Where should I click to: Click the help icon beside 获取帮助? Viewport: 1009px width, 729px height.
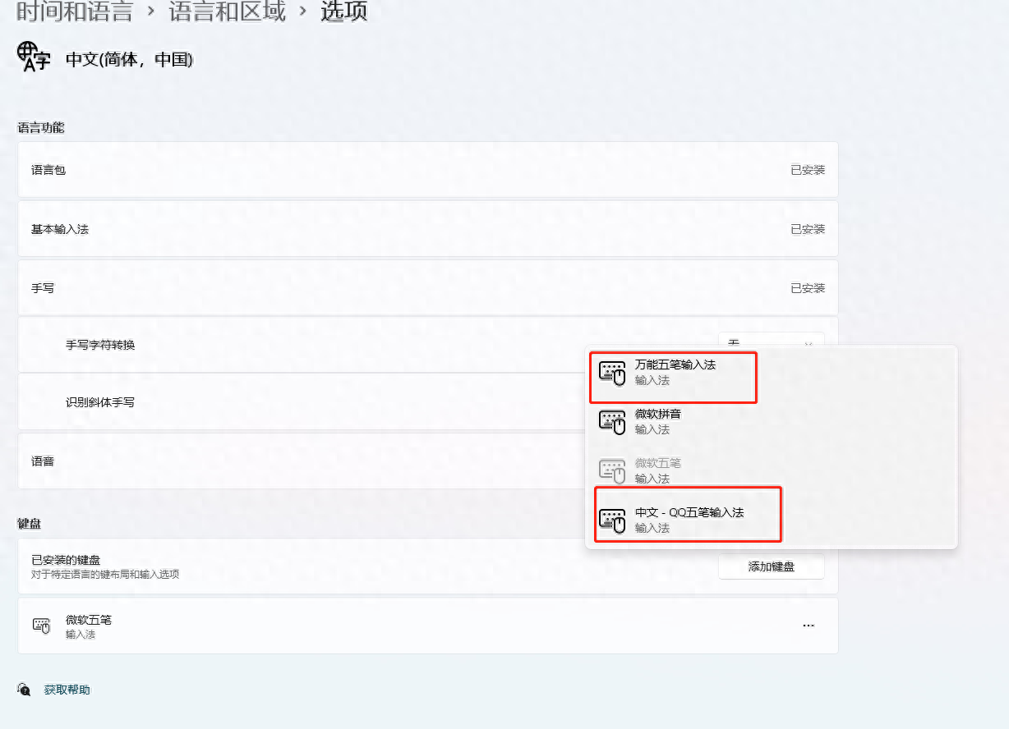(24, 690)
